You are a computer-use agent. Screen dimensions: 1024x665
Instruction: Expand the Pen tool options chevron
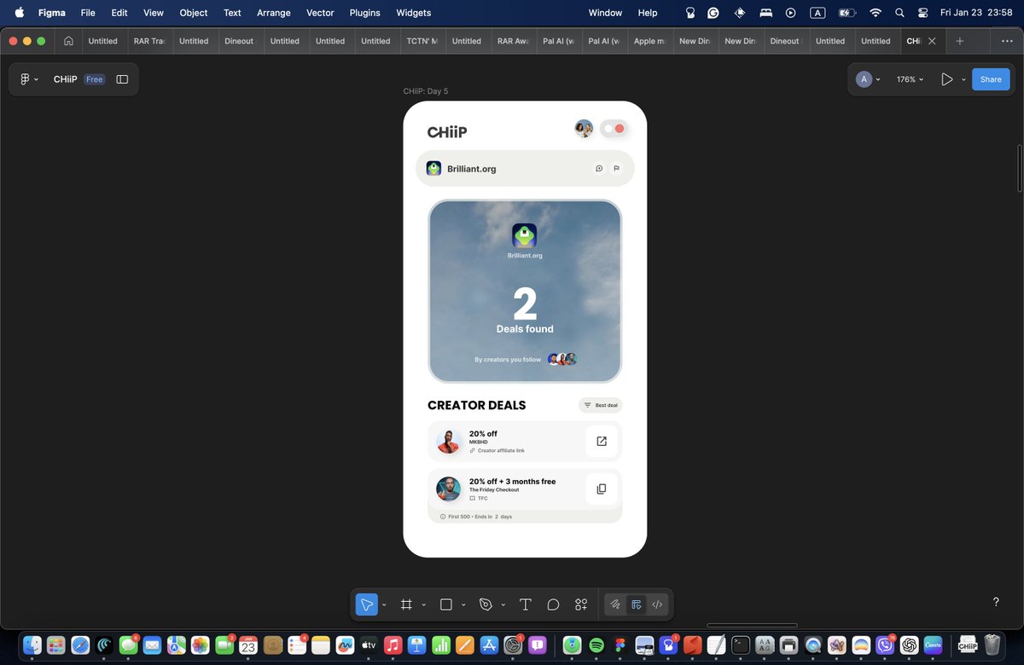pyautogui.click(x=503, y=604)
